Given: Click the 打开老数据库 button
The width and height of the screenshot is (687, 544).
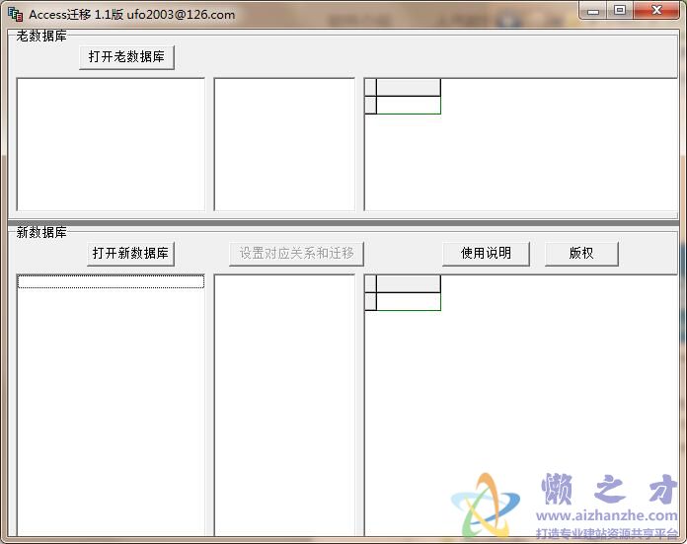Looking at the screenshot, I should pyautogui.click(x=126, y=57).
